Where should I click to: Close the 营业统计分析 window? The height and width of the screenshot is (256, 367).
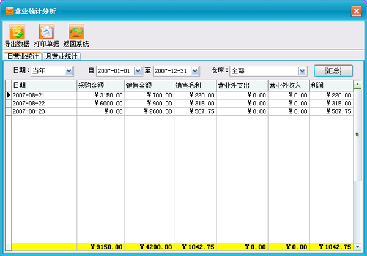(356, 10)
